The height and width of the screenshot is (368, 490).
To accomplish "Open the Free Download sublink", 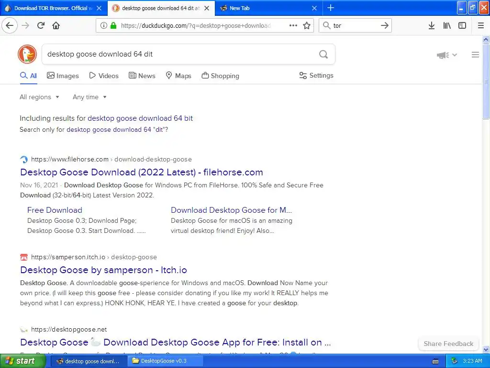I will pos(55,210).
